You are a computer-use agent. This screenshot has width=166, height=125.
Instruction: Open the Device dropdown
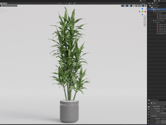point(163,111)
